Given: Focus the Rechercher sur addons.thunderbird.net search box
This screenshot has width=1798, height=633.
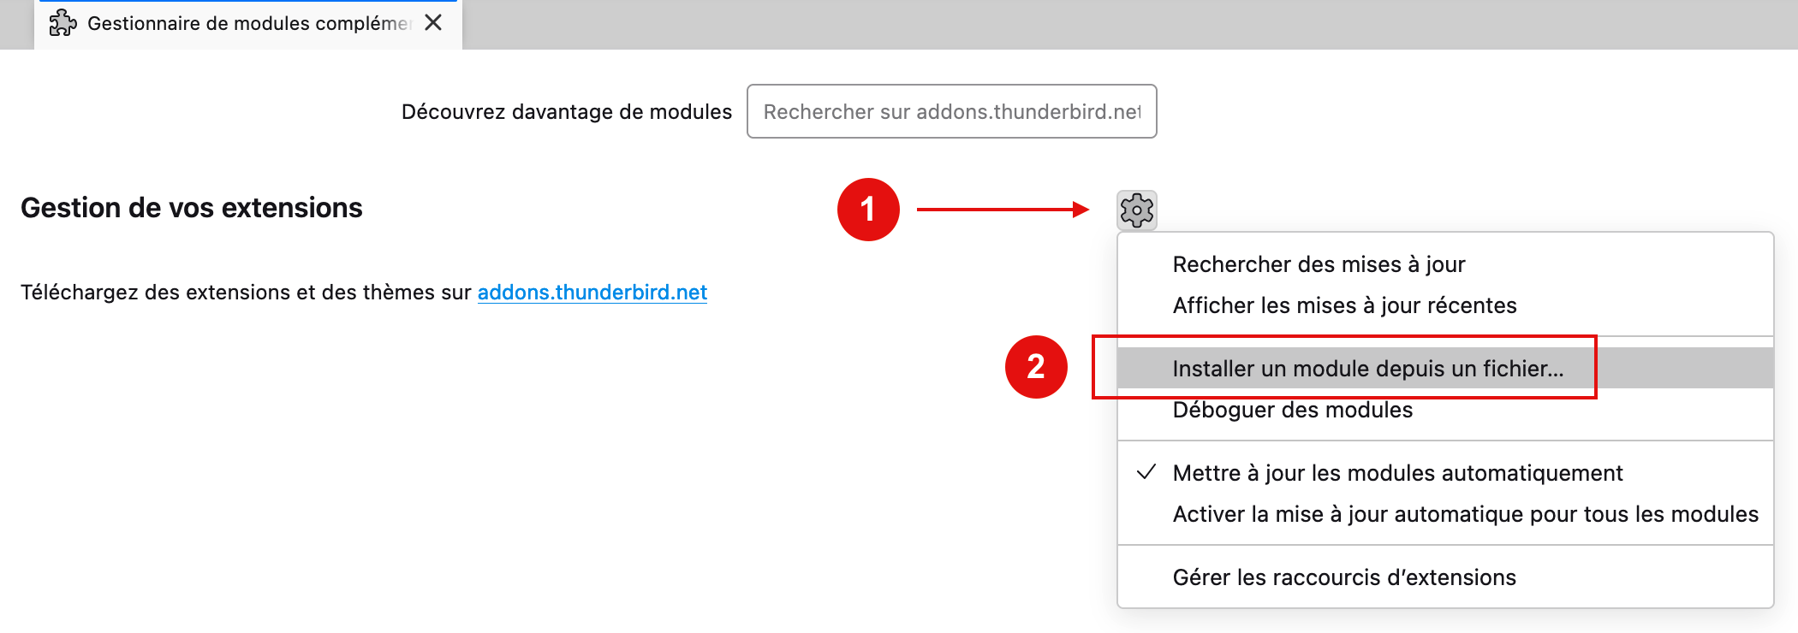Looking at the screenshot, I should pos(952,111).
